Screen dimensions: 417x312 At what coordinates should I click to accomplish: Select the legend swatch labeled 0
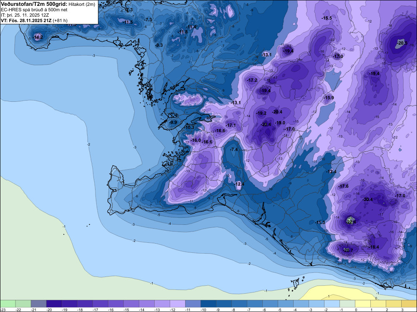click(362, 304)
